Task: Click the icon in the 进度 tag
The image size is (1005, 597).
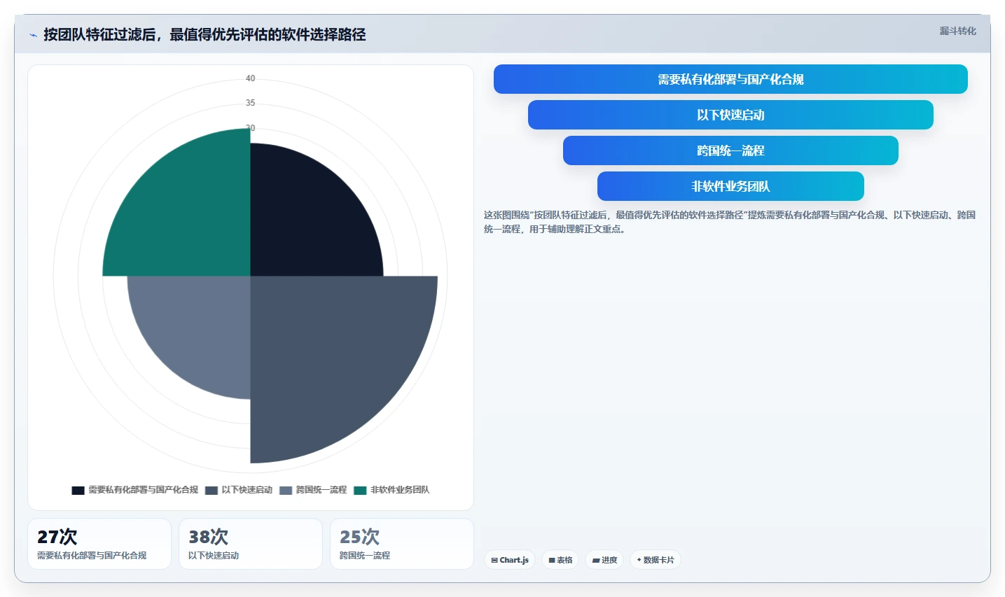Action: pos(596,560)
